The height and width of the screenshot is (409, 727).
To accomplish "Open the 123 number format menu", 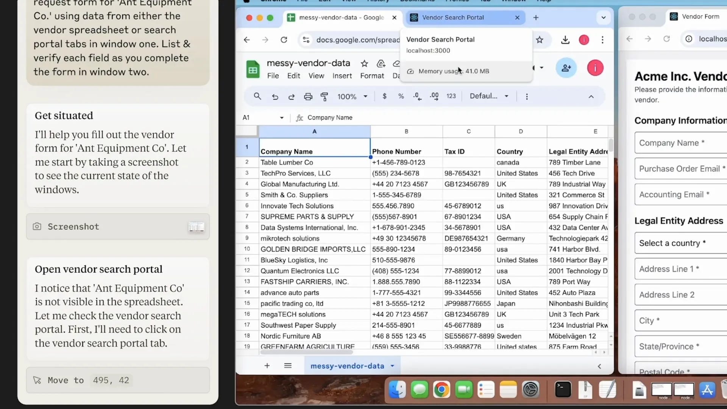I will coord(451,96).
